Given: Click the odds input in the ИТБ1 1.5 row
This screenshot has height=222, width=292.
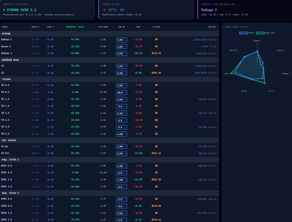Looking at the screenshot, I should tap(121, 180).
